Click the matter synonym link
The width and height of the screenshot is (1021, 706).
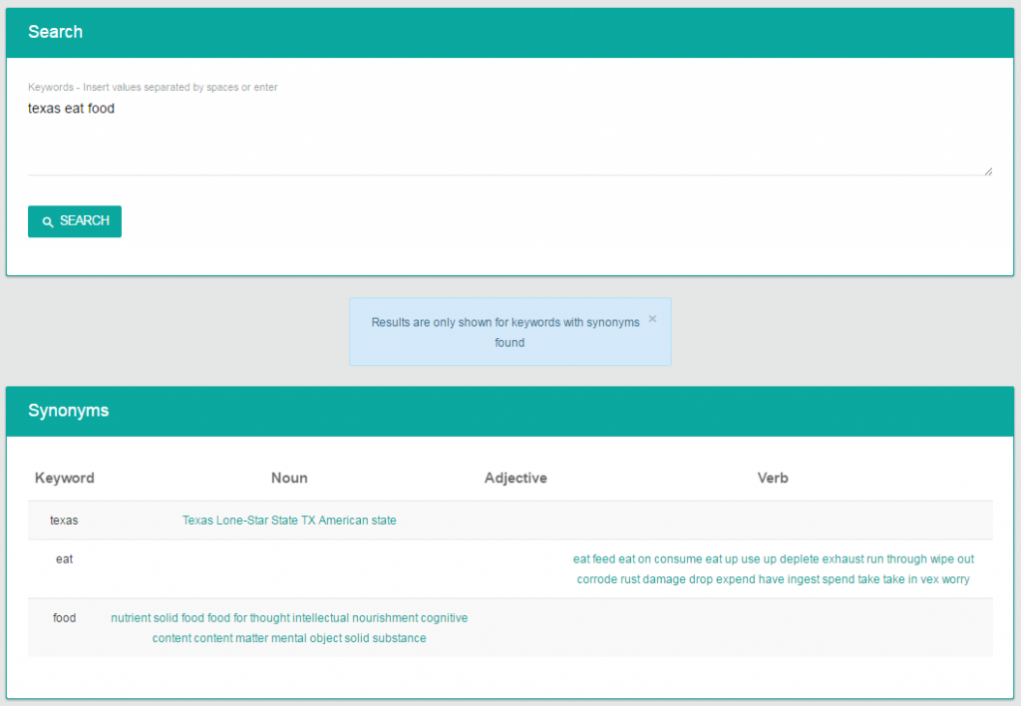252,637
